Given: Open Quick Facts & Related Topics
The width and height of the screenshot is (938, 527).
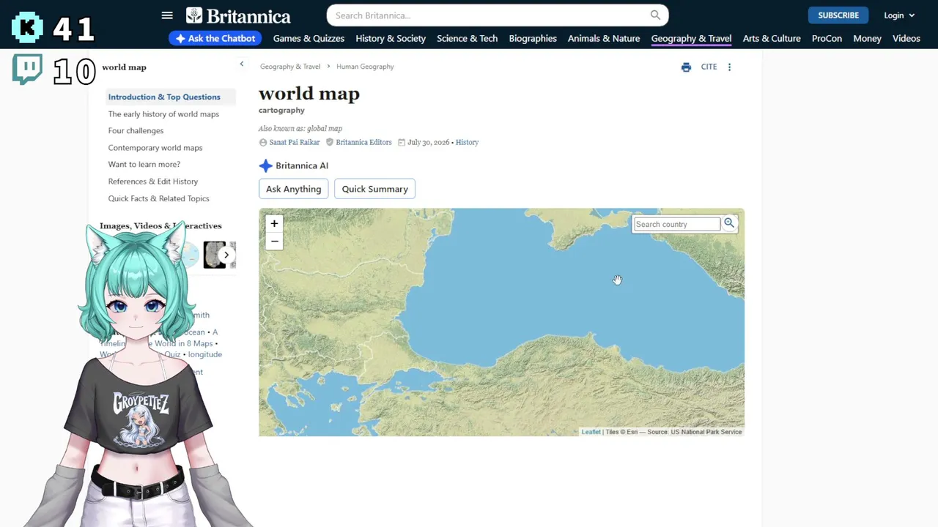Looking at the screenshot, I should [158, 198].
